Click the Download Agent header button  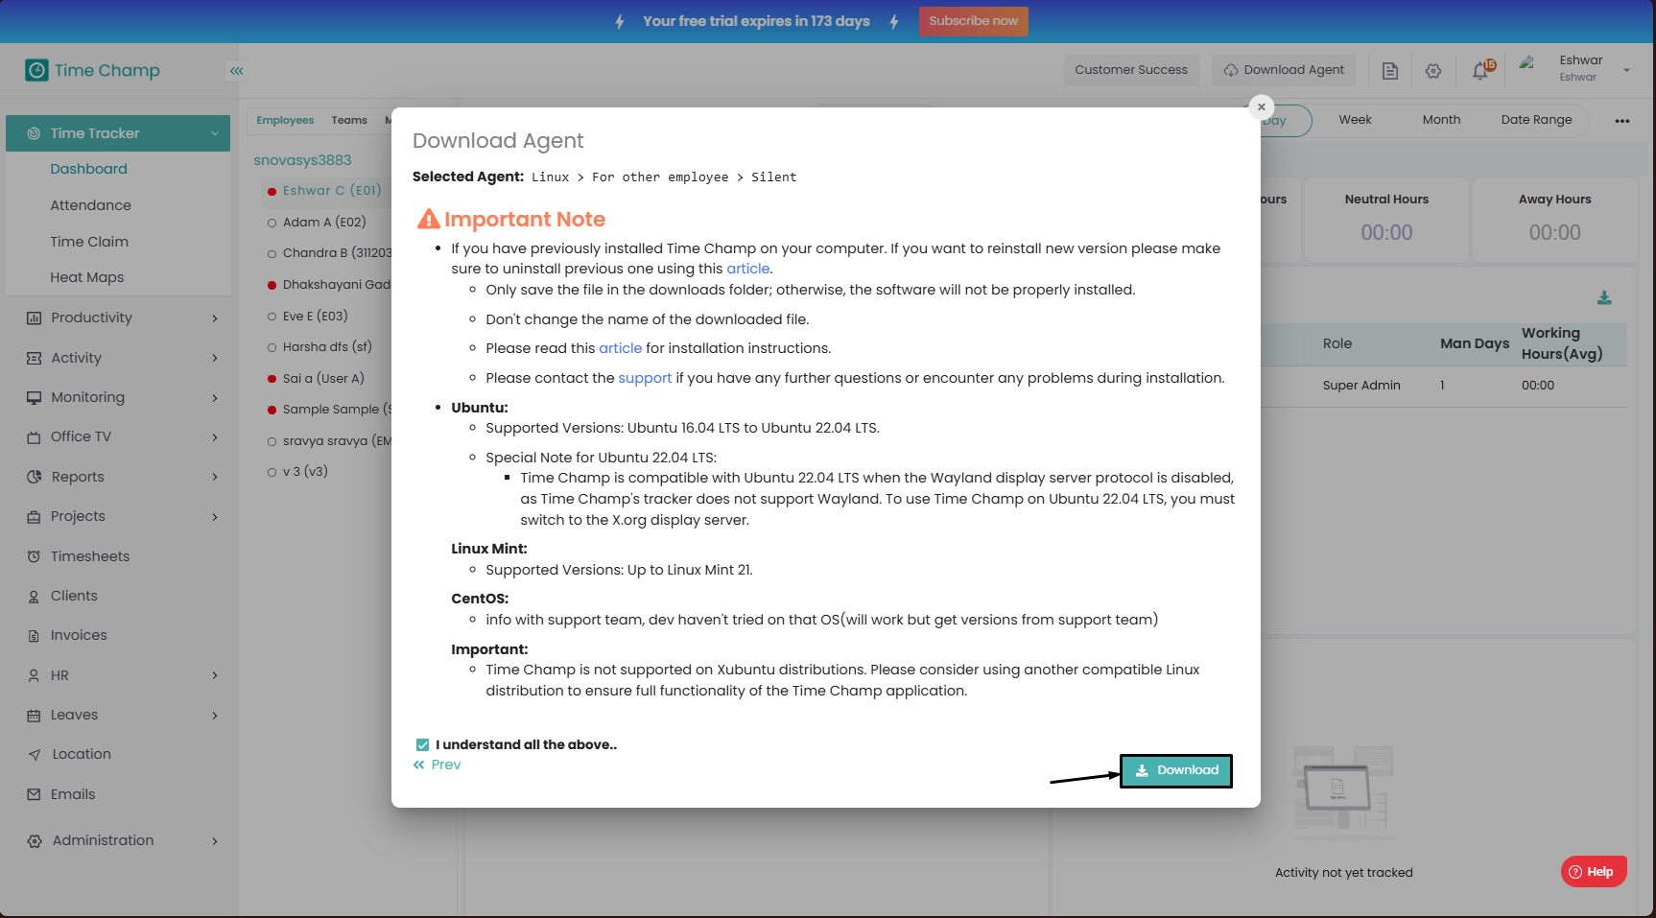pyautogui.click(x=1284, y=70)
